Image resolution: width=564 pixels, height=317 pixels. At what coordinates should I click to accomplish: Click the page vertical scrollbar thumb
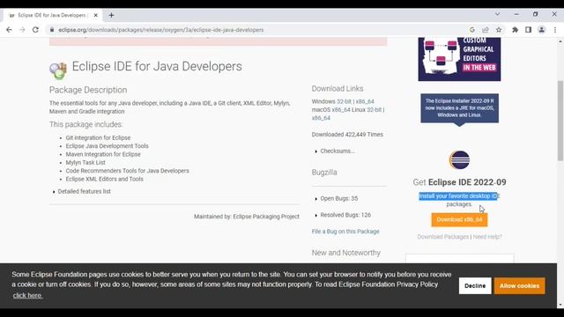tap(560, 121)
